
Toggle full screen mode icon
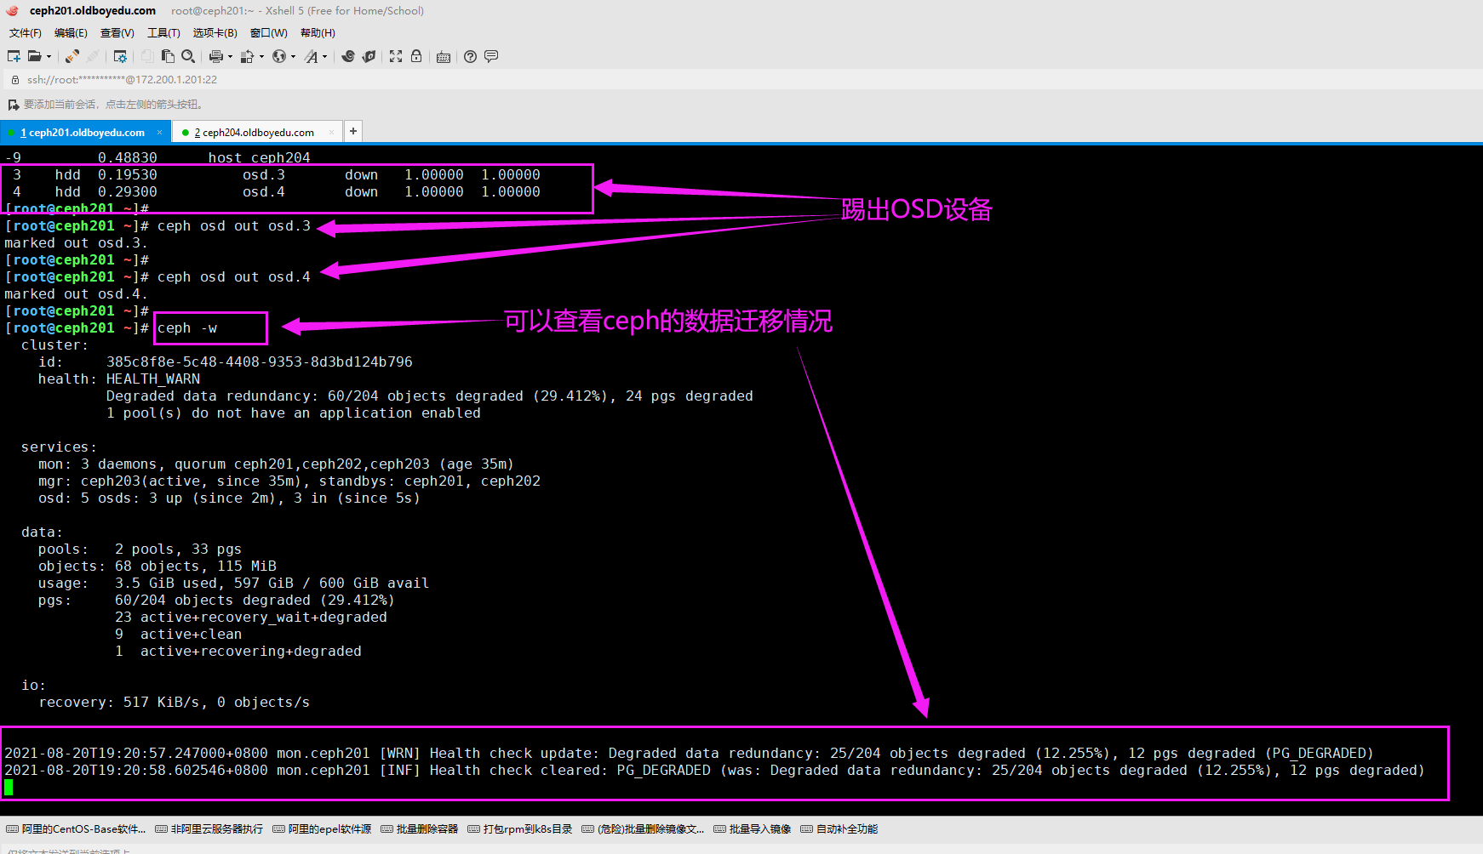pos(396,56)
